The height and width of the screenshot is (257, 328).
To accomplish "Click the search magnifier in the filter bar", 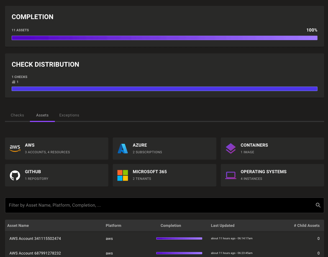I will point(318,205).
